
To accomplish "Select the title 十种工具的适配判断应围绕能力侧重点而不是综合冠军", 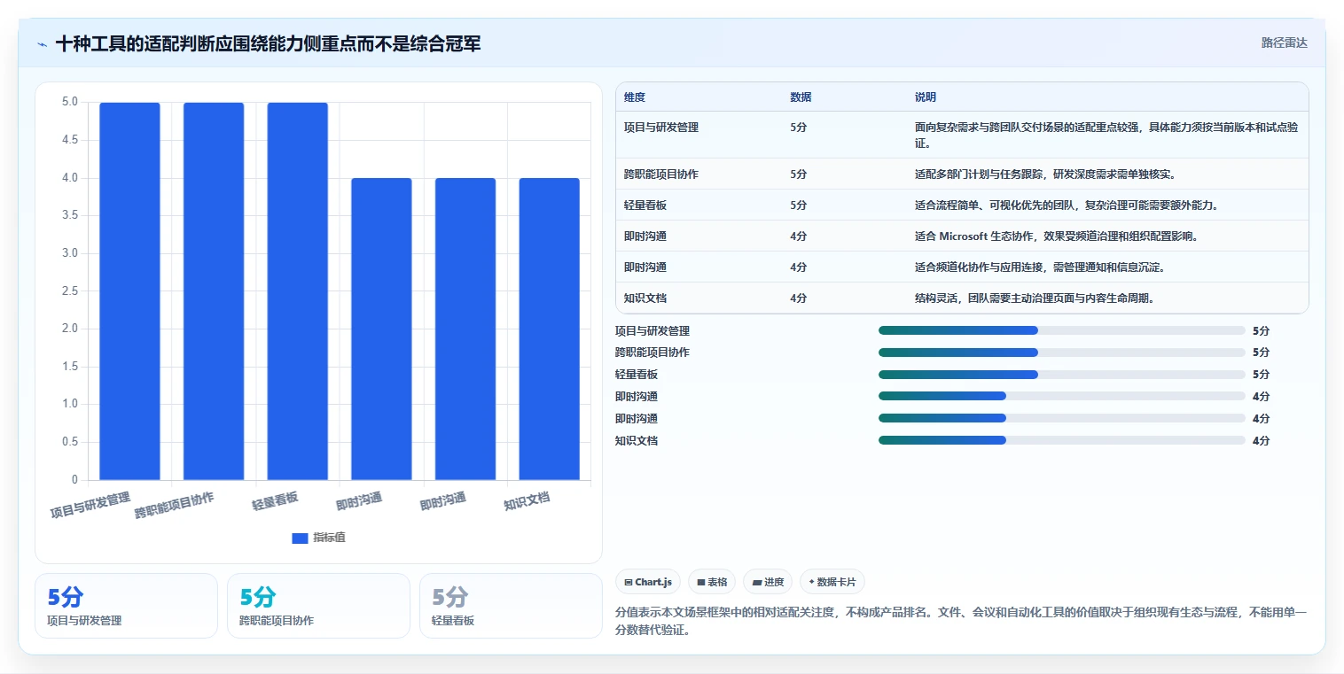I will 268,44.
